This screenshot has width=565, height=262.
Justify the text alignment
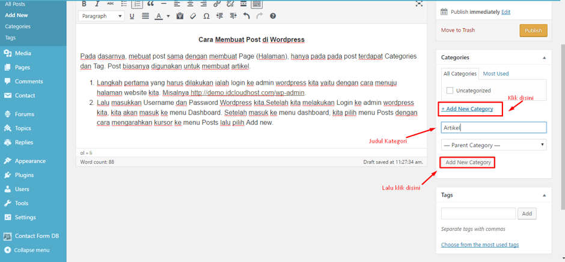[x=145, y=16]
